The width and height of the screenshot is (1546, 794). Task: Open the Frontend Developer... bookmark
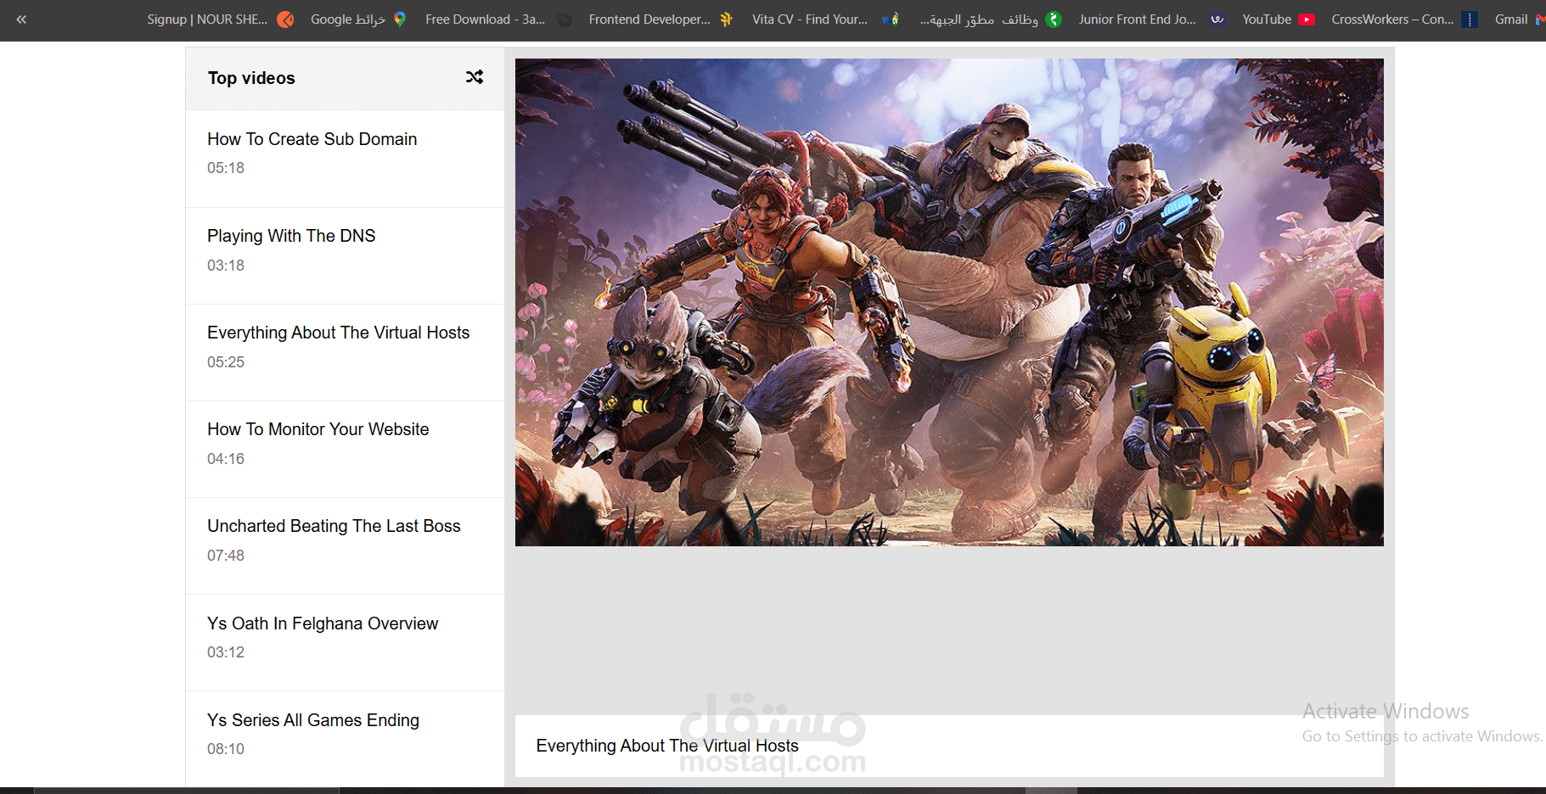coord(661,20)
